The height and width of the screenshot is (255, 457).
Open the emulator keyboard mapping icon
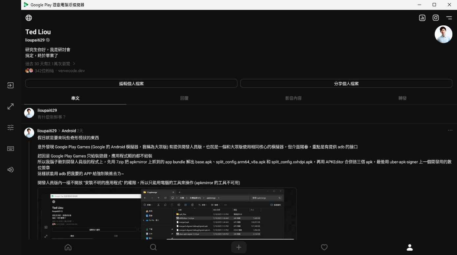pos(11,149)
